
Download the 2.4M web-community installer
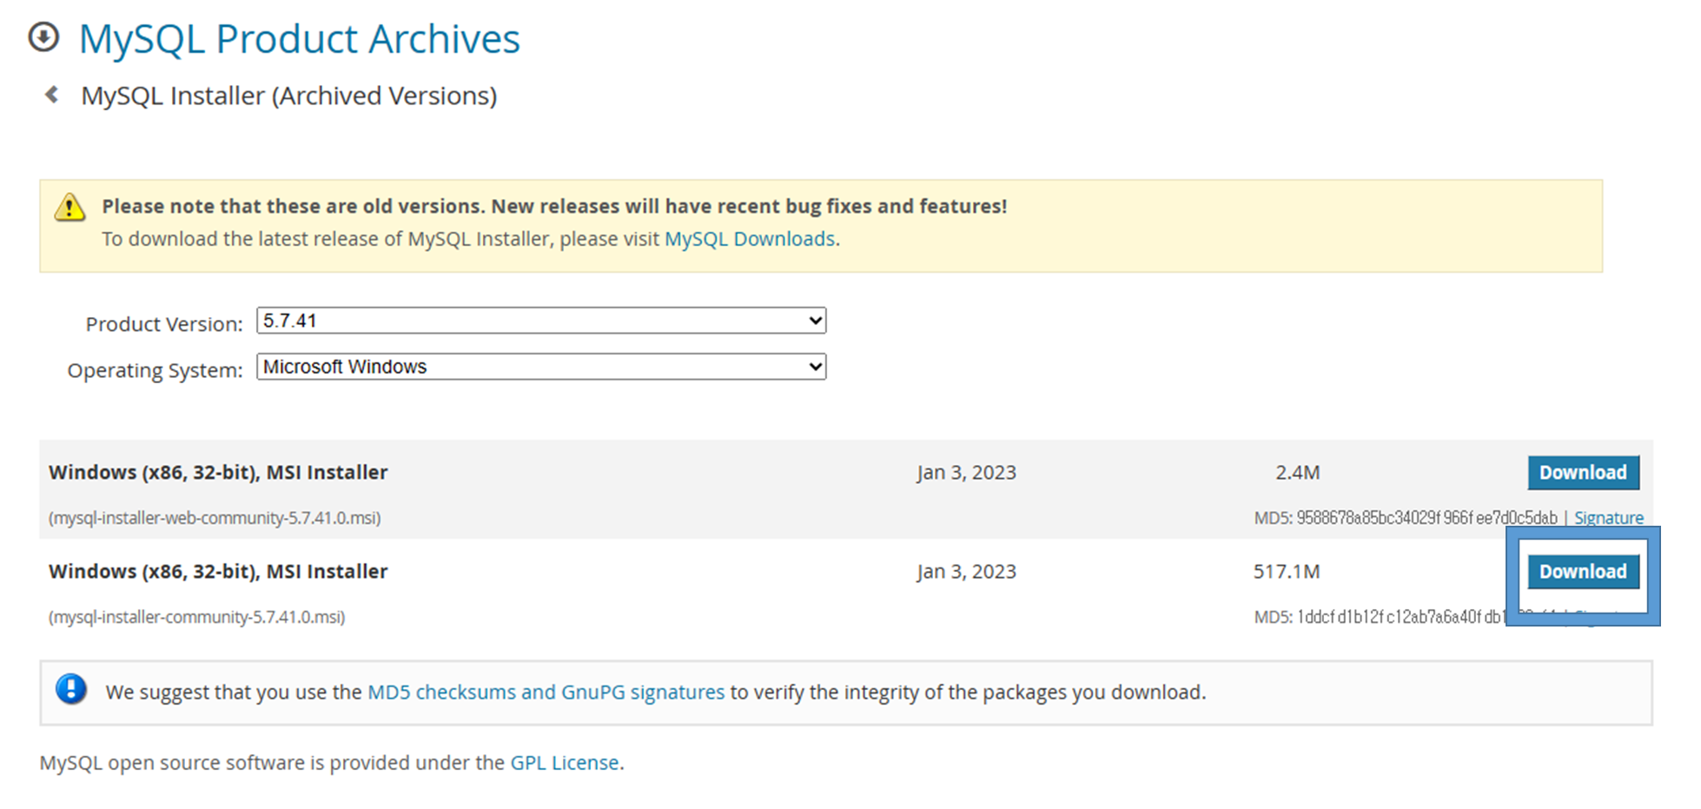1583,473
